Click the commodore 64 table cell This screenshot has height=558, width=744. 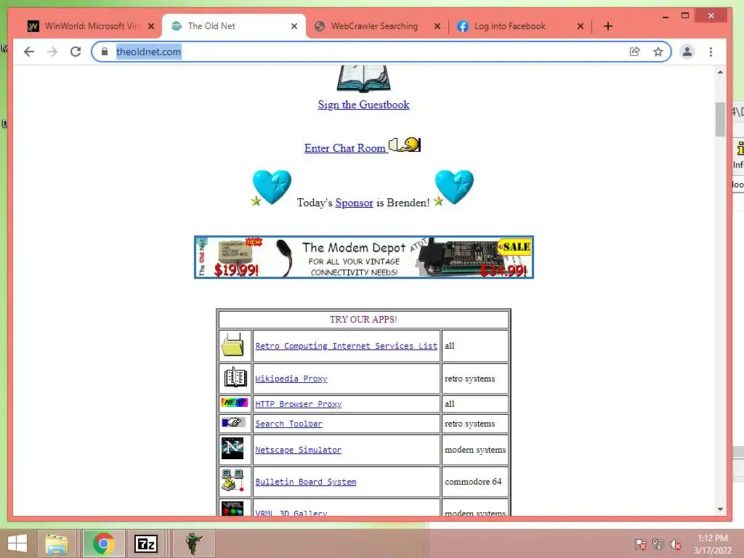coord(475,482)
